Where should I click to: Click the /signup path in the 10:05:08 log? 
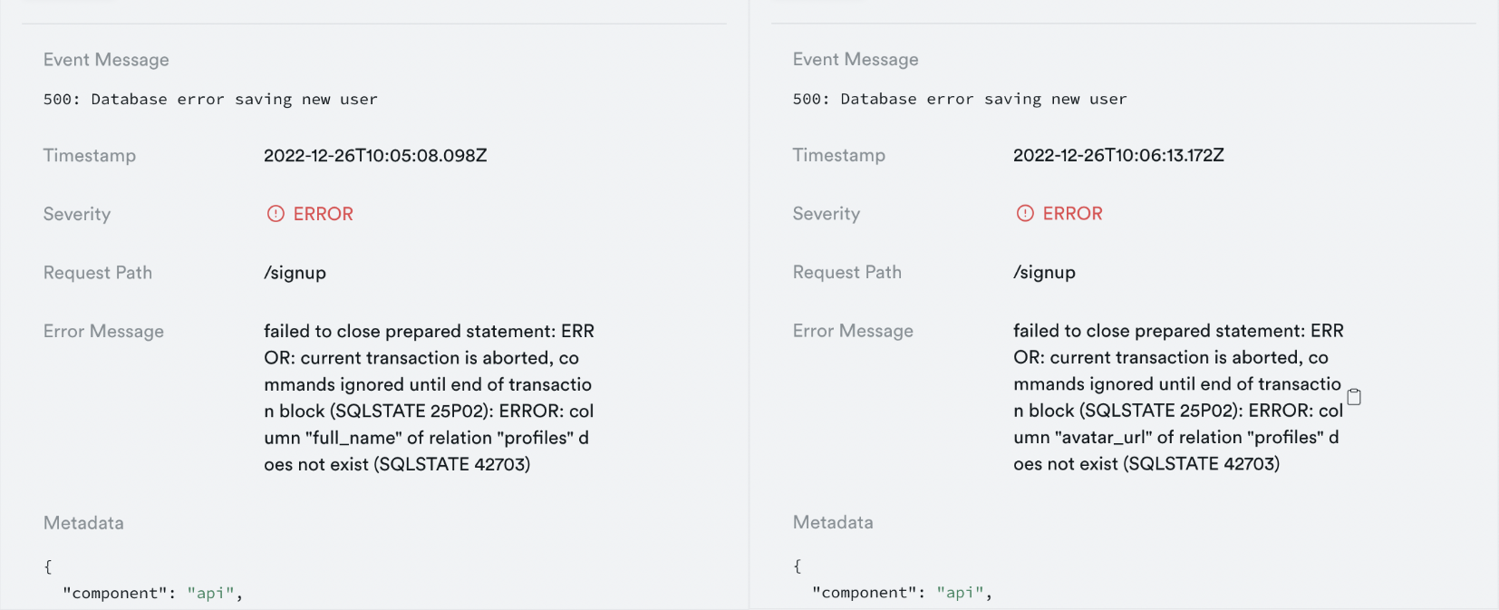[x=295, y=273]
